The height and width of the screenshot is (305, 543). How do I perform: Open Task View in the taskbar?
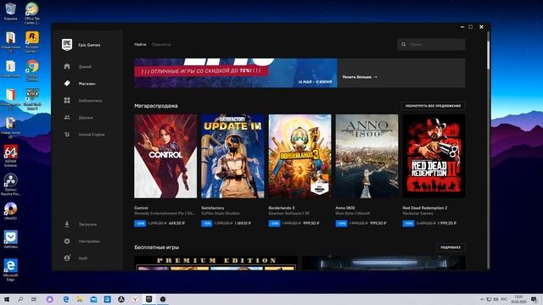[x=34, y=299]
